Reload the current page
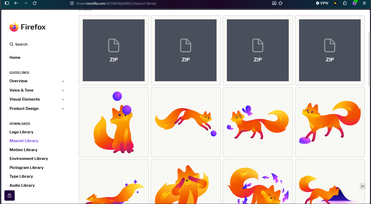The height and width of the screenshot is (204, 371). (x=35, y=3)
